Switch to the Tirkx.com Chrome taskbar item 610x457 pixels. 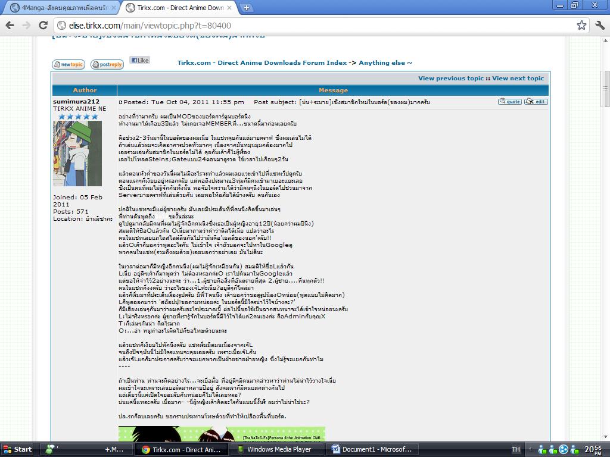182,450
